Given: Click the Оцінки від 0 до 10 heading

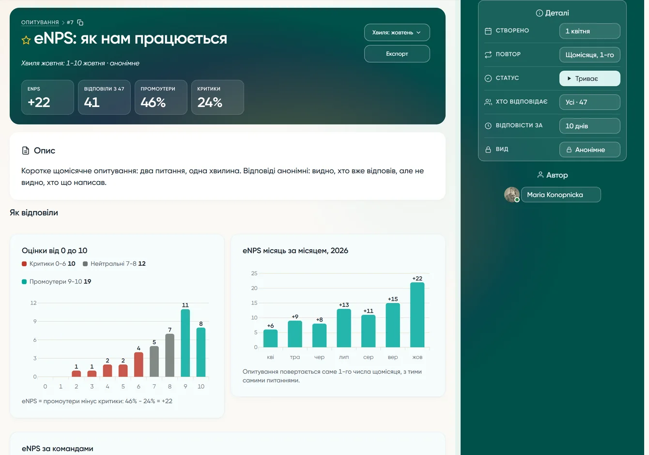Looking at the screenshot, I should click(55, 251).
